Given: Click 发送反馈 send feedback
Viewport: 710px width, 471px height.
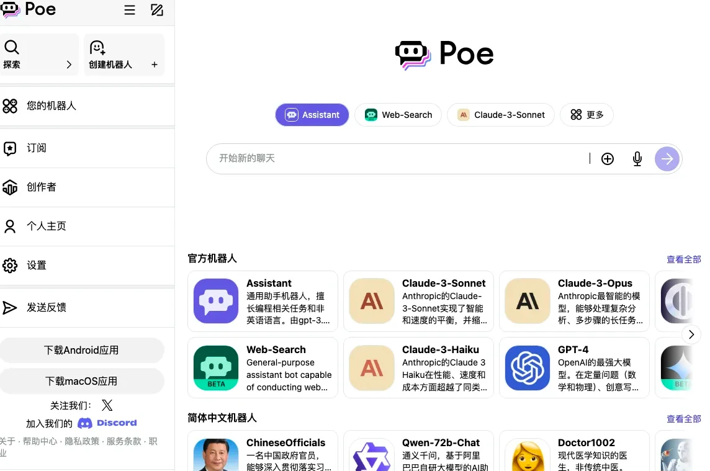Looking at the screenshot, I should point(87,308).
